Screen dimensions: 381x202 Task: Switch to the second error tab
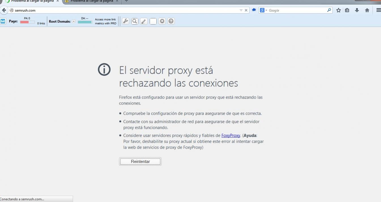(91, 1)
